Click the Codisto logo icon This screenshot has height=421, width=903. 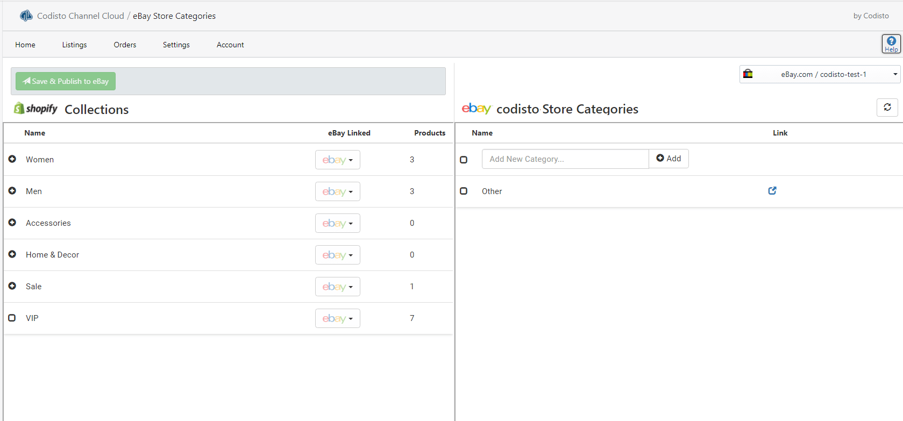coord(26,16)
